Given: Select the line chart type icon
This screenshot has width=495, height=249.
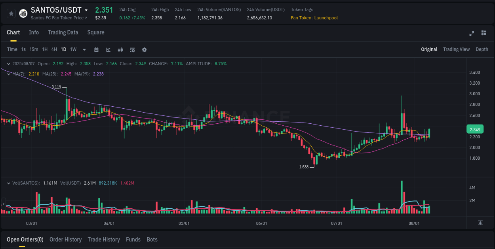Looking at the screenshot, I should click(x=108, y=50).
